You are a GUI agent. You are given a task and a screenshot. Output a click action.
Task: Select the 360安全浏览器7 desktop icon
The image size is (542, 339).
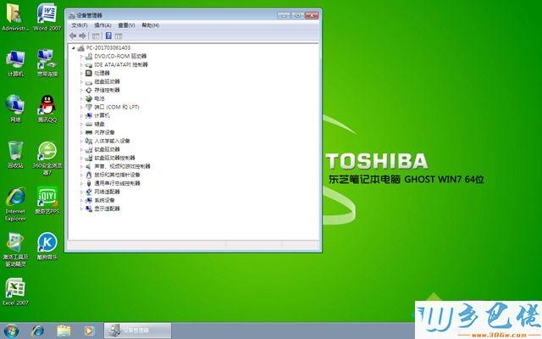point(47,158)
